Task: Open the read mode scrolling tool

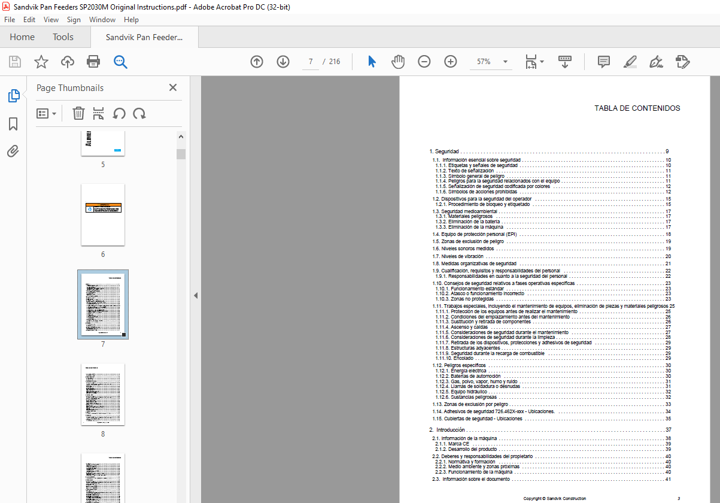Action: [565, 62]
